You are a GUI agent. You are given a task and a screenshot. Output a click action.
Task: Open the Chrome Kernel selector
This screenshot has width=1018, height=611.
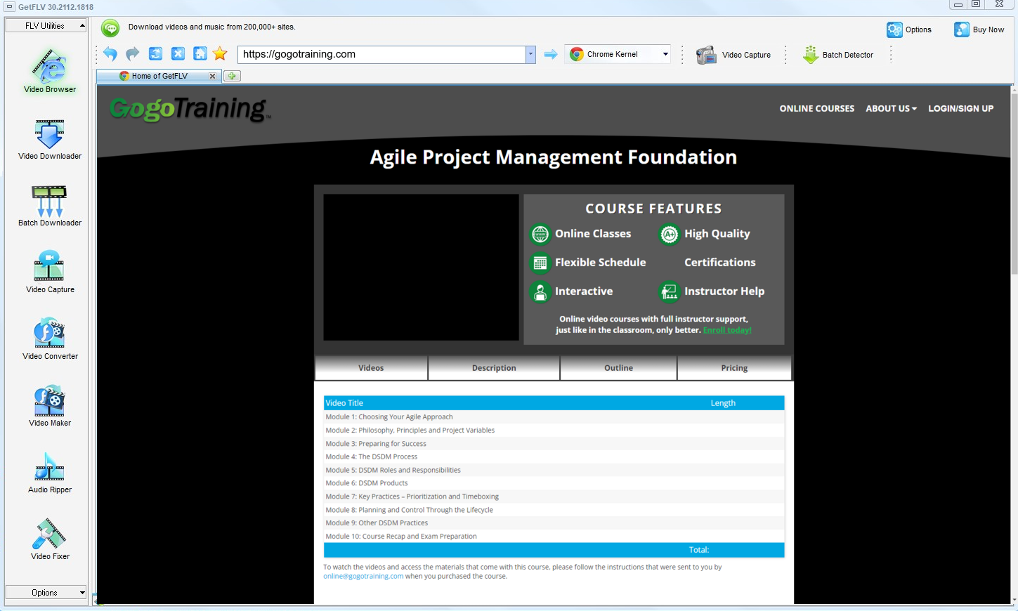(618, 54)
